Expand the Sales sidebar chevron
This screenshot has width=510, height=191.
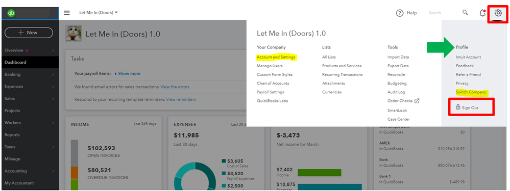click(x=53, y=99)
